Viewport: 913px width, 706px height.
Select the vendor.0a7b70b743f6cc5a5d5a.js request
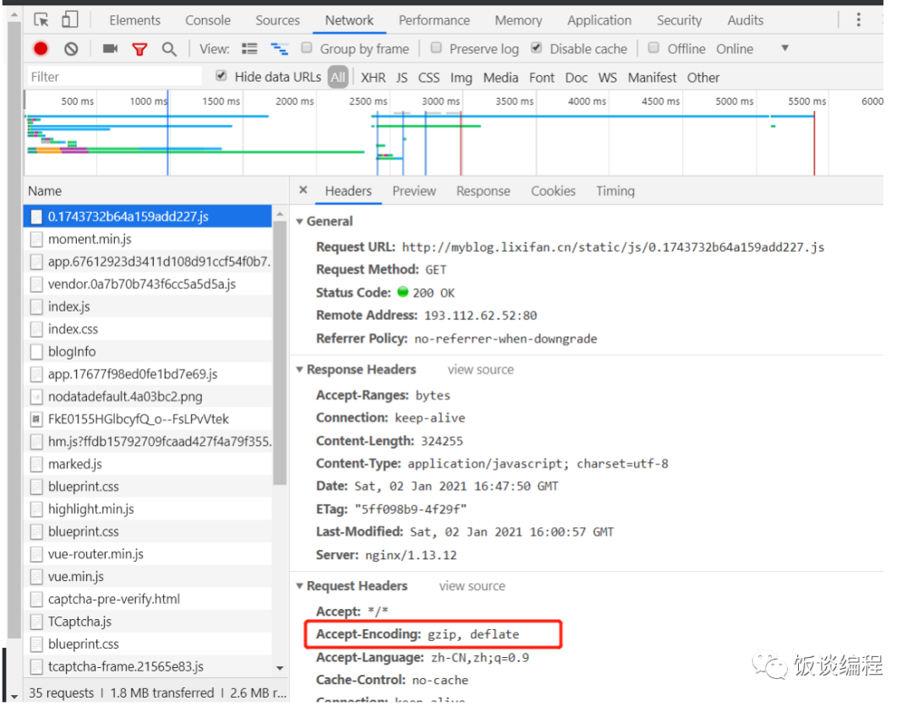coord(149,285)
